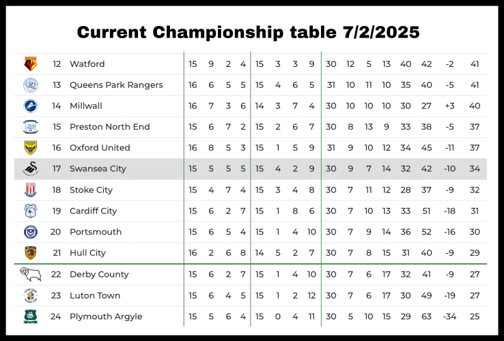Click the Watford club crest
This screenshot has width=504, height=341.
[30, 64]
